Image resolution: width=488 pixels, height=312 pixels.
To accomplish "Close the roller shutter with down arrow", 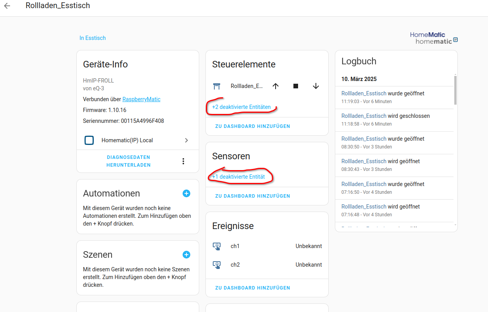I will [316, 86].
